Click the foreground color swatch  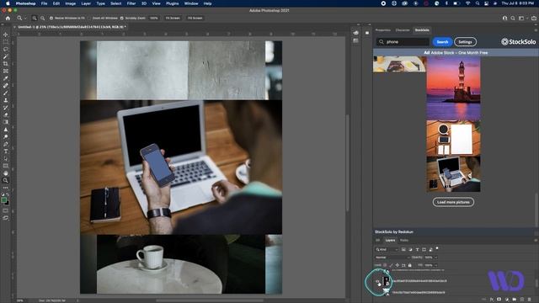coord(3,200)
